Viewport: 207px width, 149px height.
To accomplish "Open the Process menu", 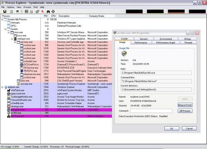I will click(27, 7).
